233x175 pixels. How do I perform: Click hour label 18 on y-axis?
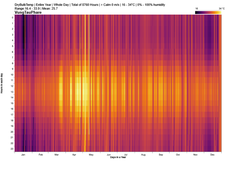pos(12,120)
